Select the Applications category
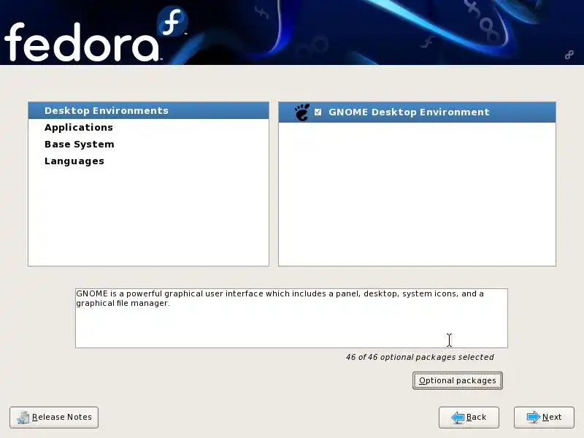584x438 pixels. (148, 127)
